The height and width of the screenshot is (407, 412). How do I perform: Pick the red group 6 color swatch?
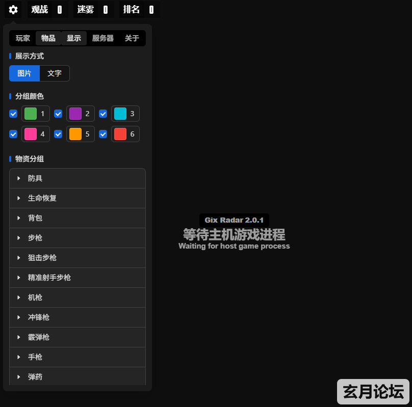[x=120, y=134]
